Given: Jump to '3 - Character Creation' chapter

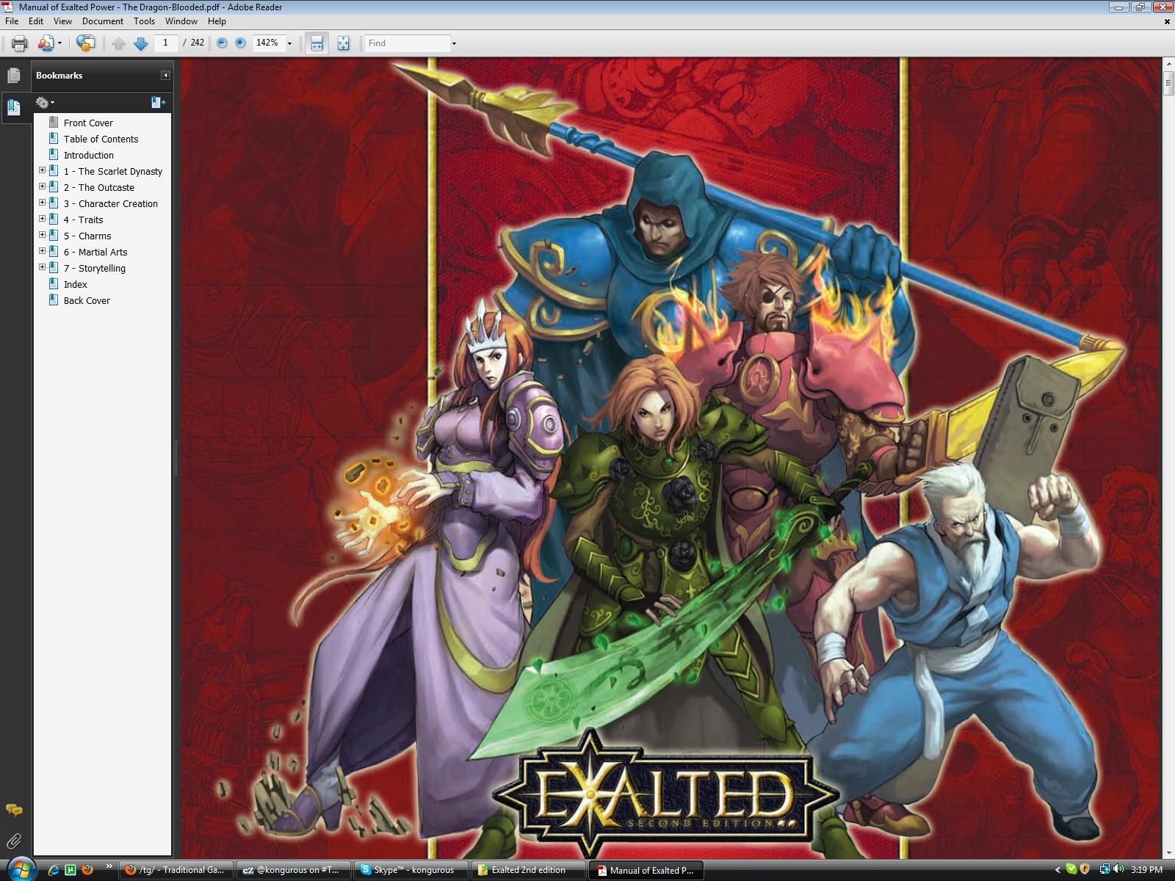Looking at the screenshot, I should click(111, 203).
